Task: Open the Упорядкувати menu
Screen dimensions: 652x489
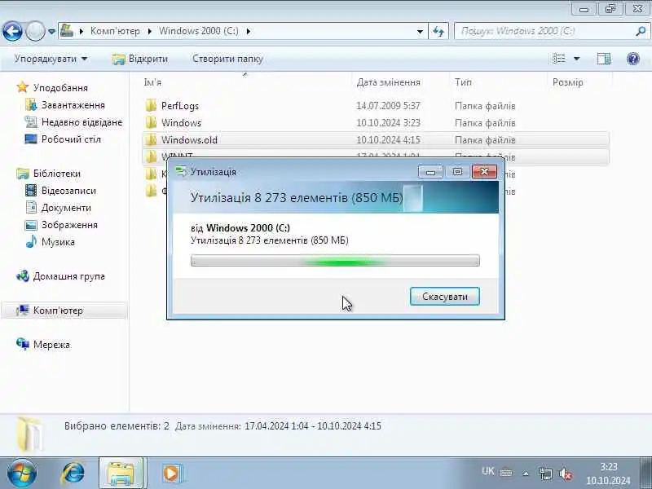Action: (x=51, y=59)
